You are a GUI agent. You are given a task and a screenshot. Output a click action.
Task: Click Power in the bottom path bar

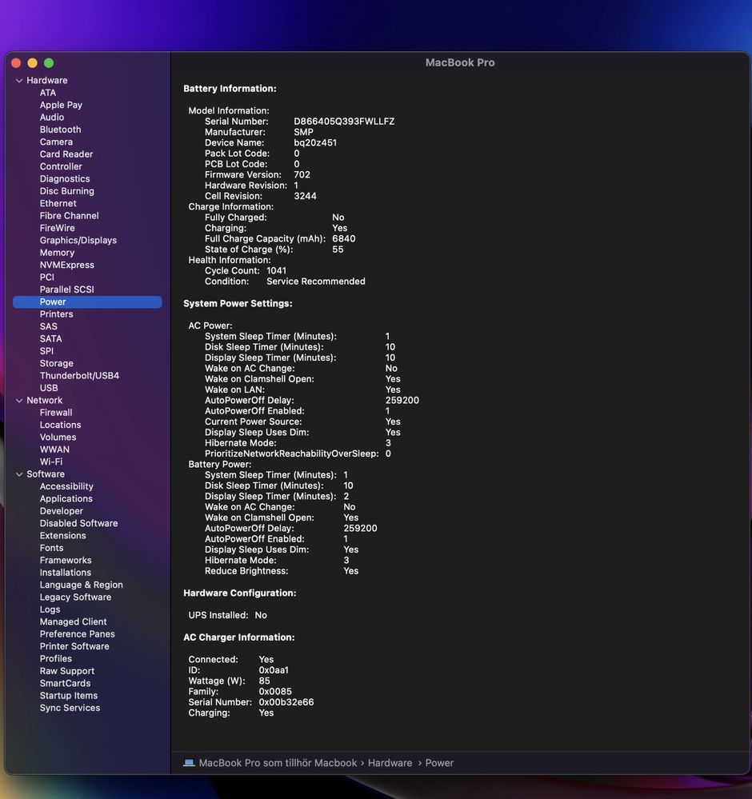[439, 763]
